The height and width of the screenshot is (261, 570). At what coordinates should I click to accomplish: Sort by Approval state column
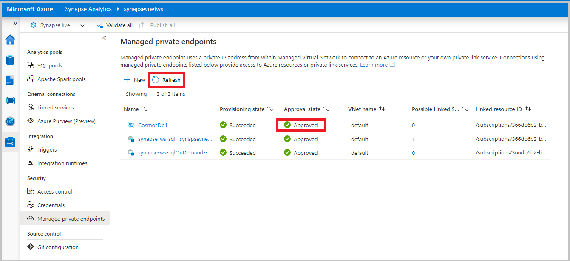click(326, 109)
